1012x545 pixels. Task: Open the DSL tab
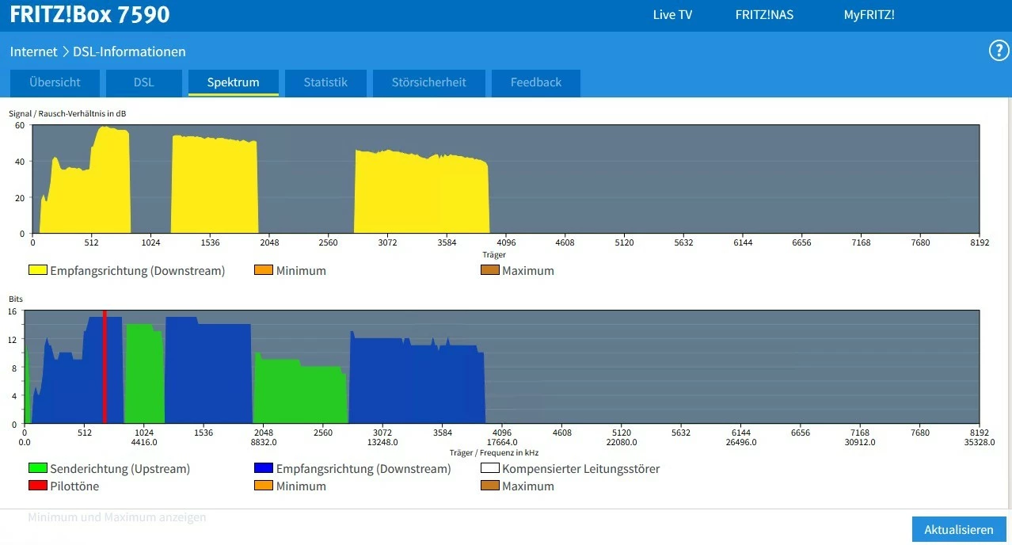click(x=143, y=82)
